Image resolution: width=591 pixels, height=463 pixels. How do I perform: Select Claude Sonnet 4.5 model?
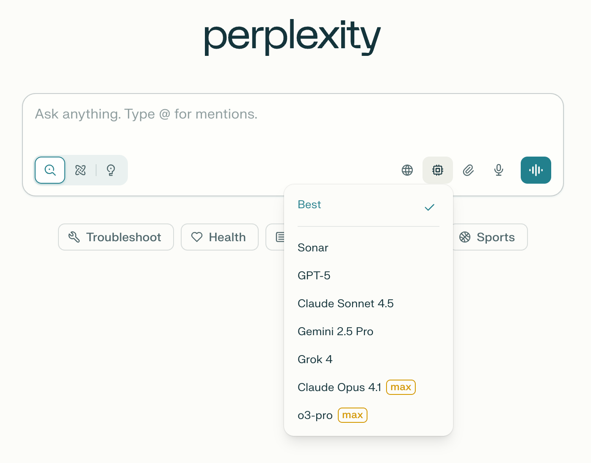coord(345,304)
